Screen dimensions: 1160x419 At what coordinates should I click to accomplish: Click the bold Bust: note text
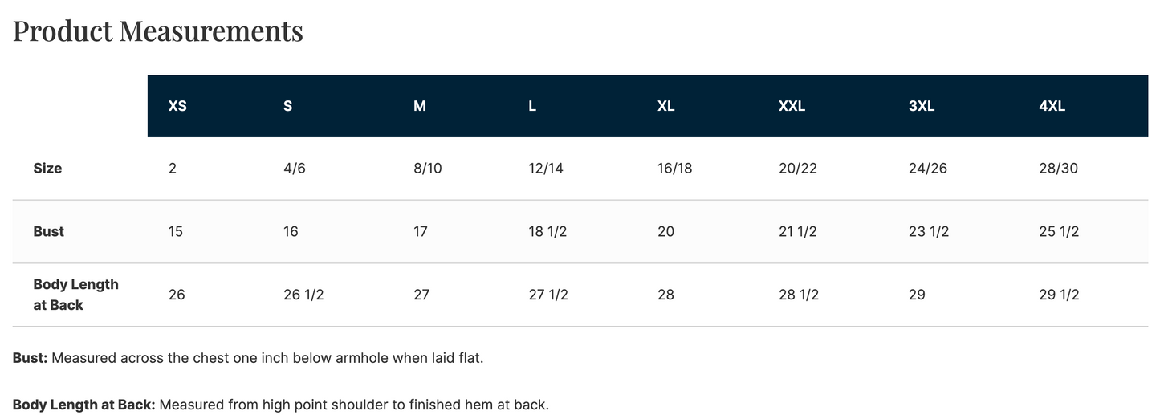pyautogui.click(x=31, y=358)
